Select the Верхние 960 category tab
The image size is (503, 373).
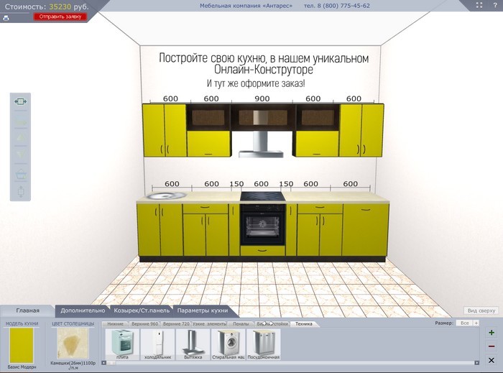click(x=144, y=324)
